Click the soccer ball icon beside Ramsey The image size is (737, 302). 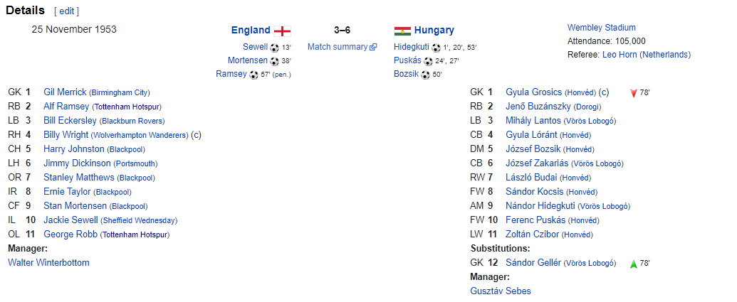point(254,74)
